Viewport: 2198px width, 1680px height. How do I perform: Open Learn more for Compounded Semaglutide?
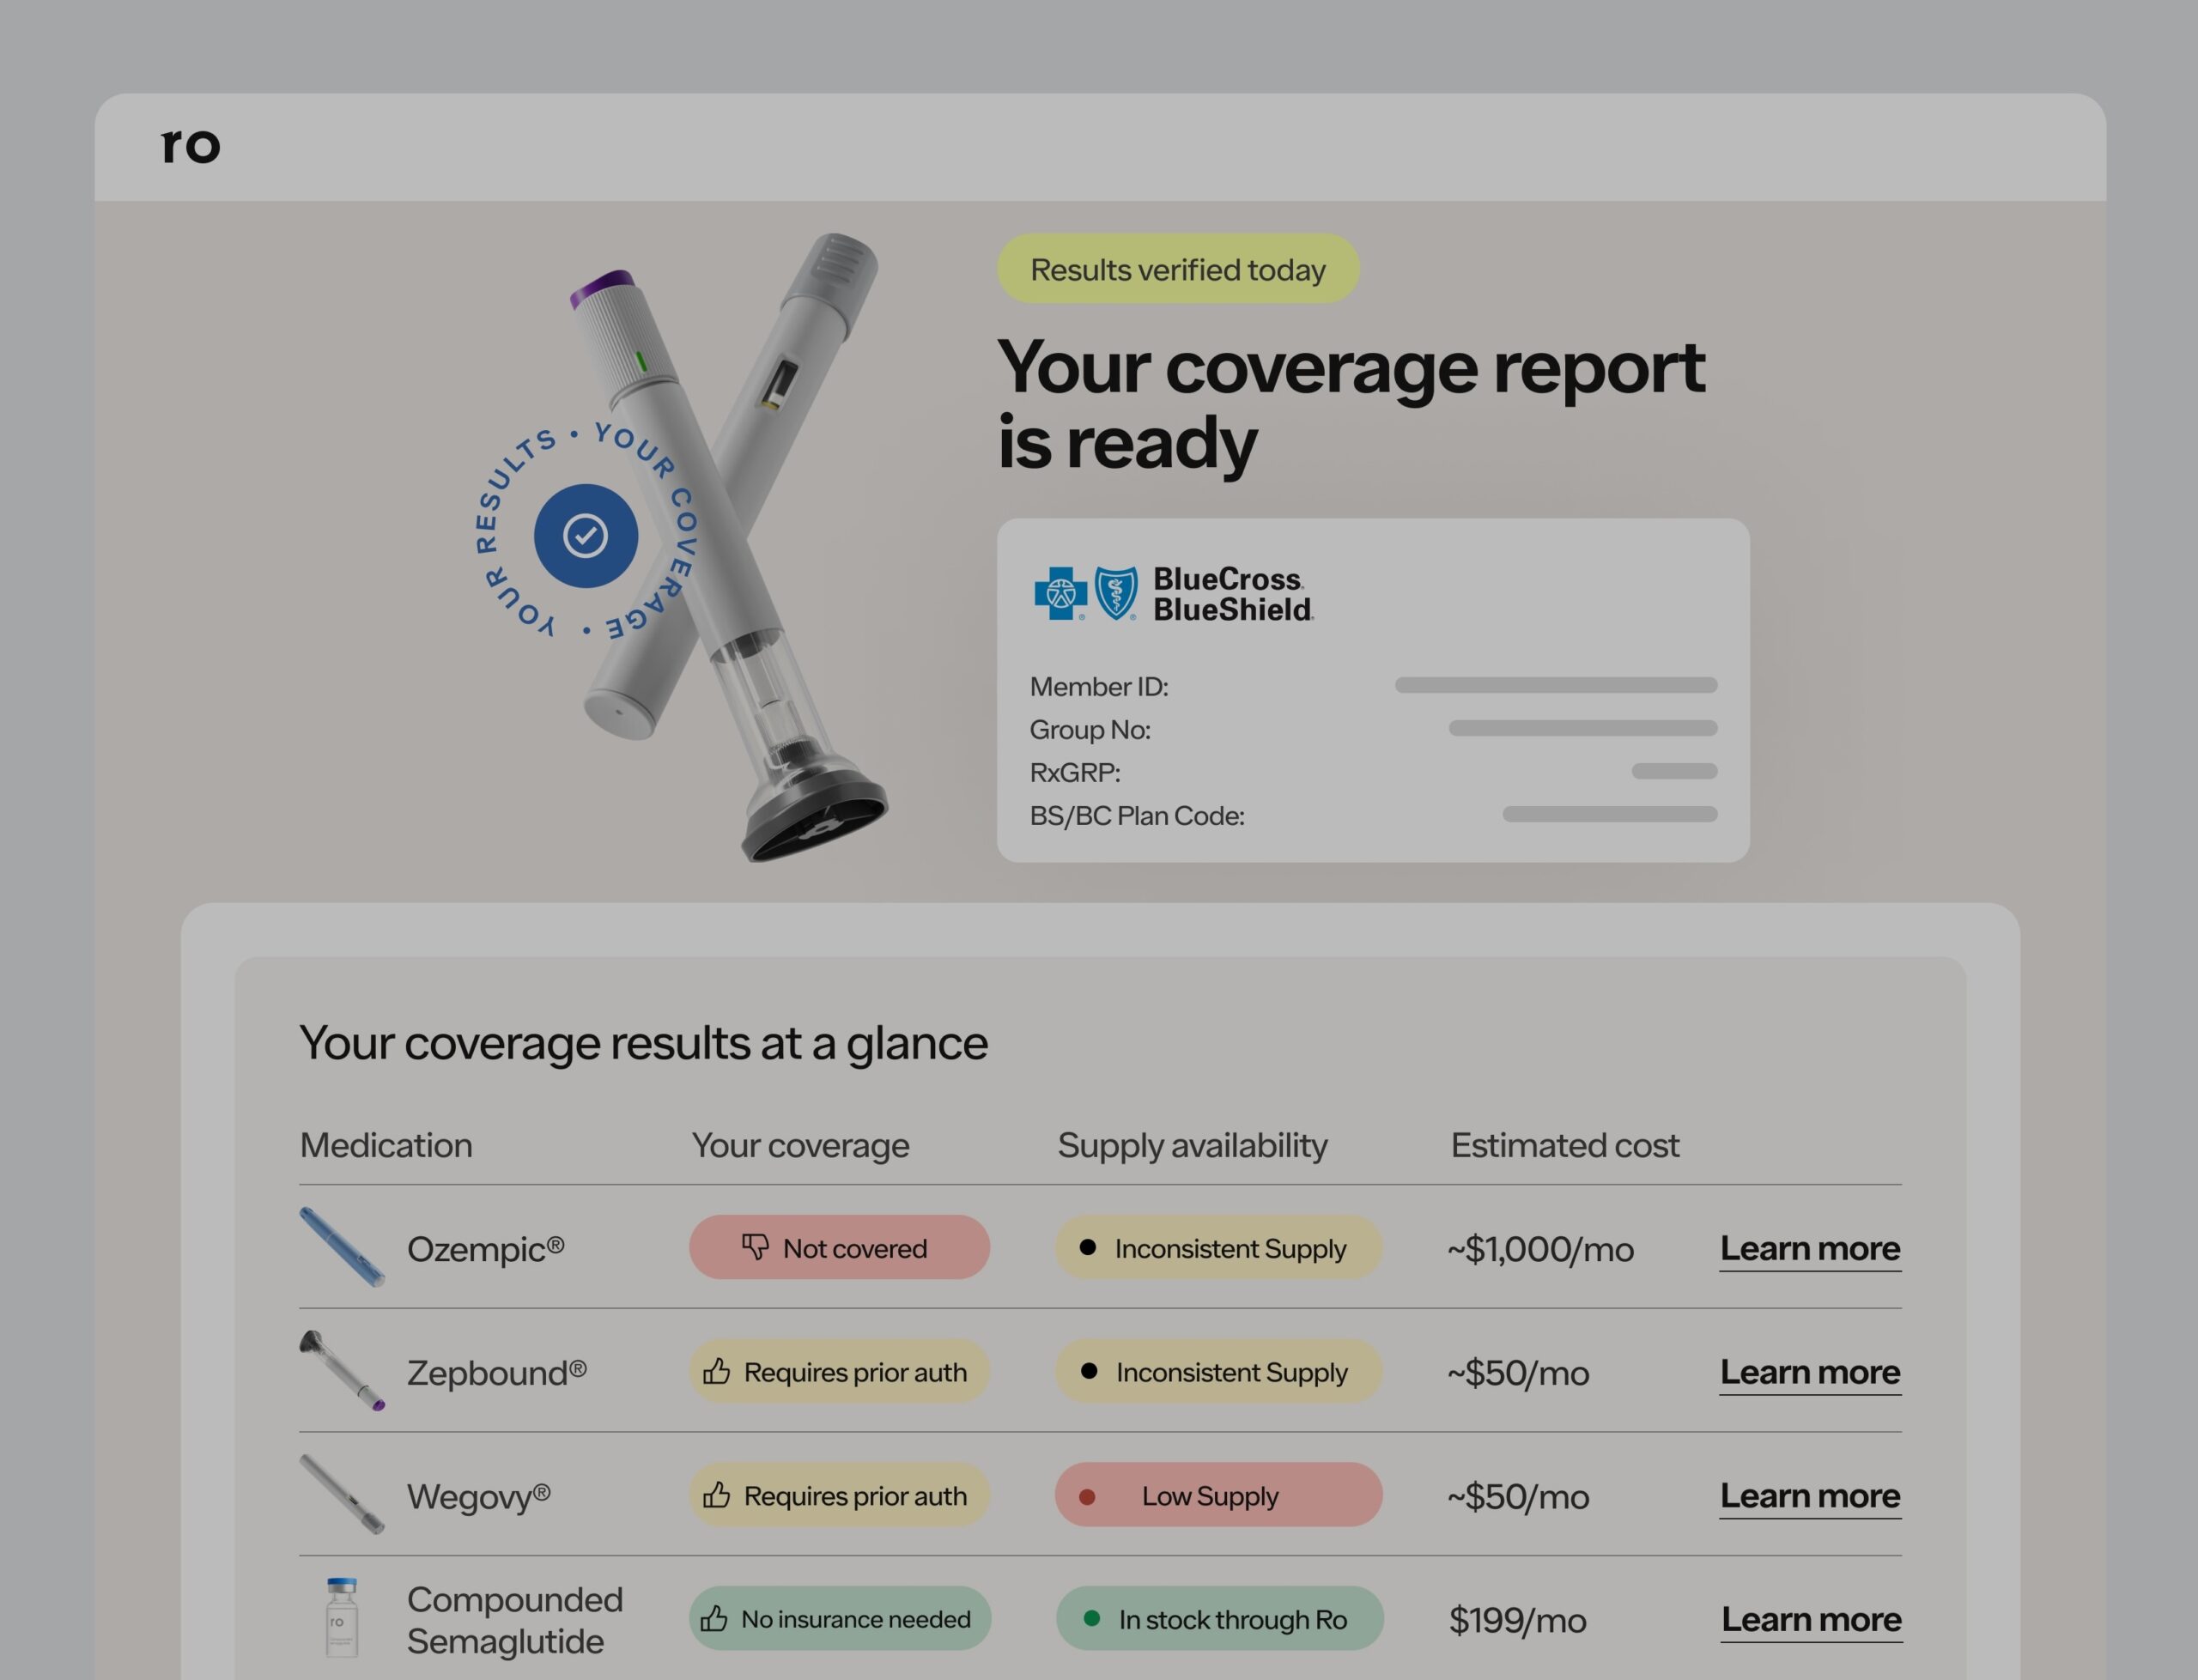tap(1810, 1619)
